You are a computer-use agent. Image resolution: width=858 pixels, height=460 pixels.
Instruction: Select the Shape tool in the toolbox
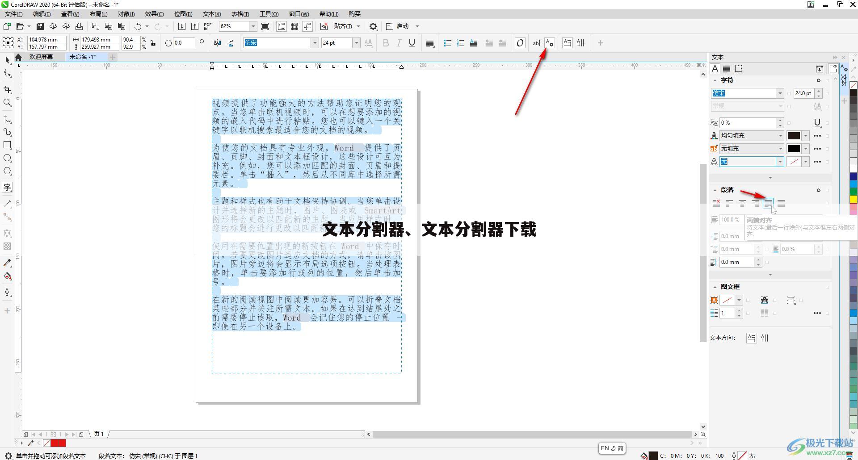click(7, 74)
